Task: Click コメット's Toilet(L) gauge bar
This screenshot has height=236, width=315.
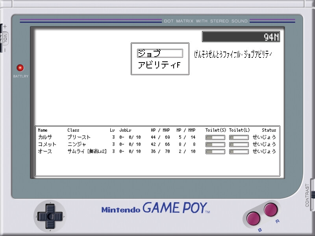Action: pos(239,144)
